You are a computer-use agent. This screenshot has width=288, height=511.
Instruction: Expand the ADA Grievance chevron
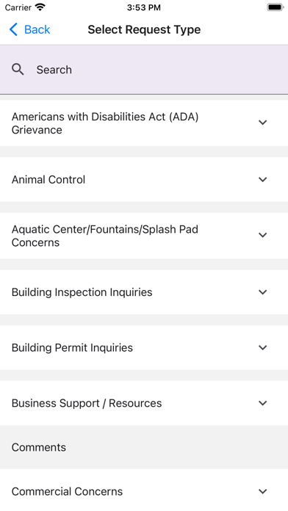[262, 123]
